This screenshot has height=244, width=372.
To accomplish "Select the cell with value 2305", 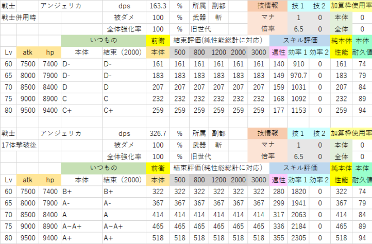I will coord(298,238).
